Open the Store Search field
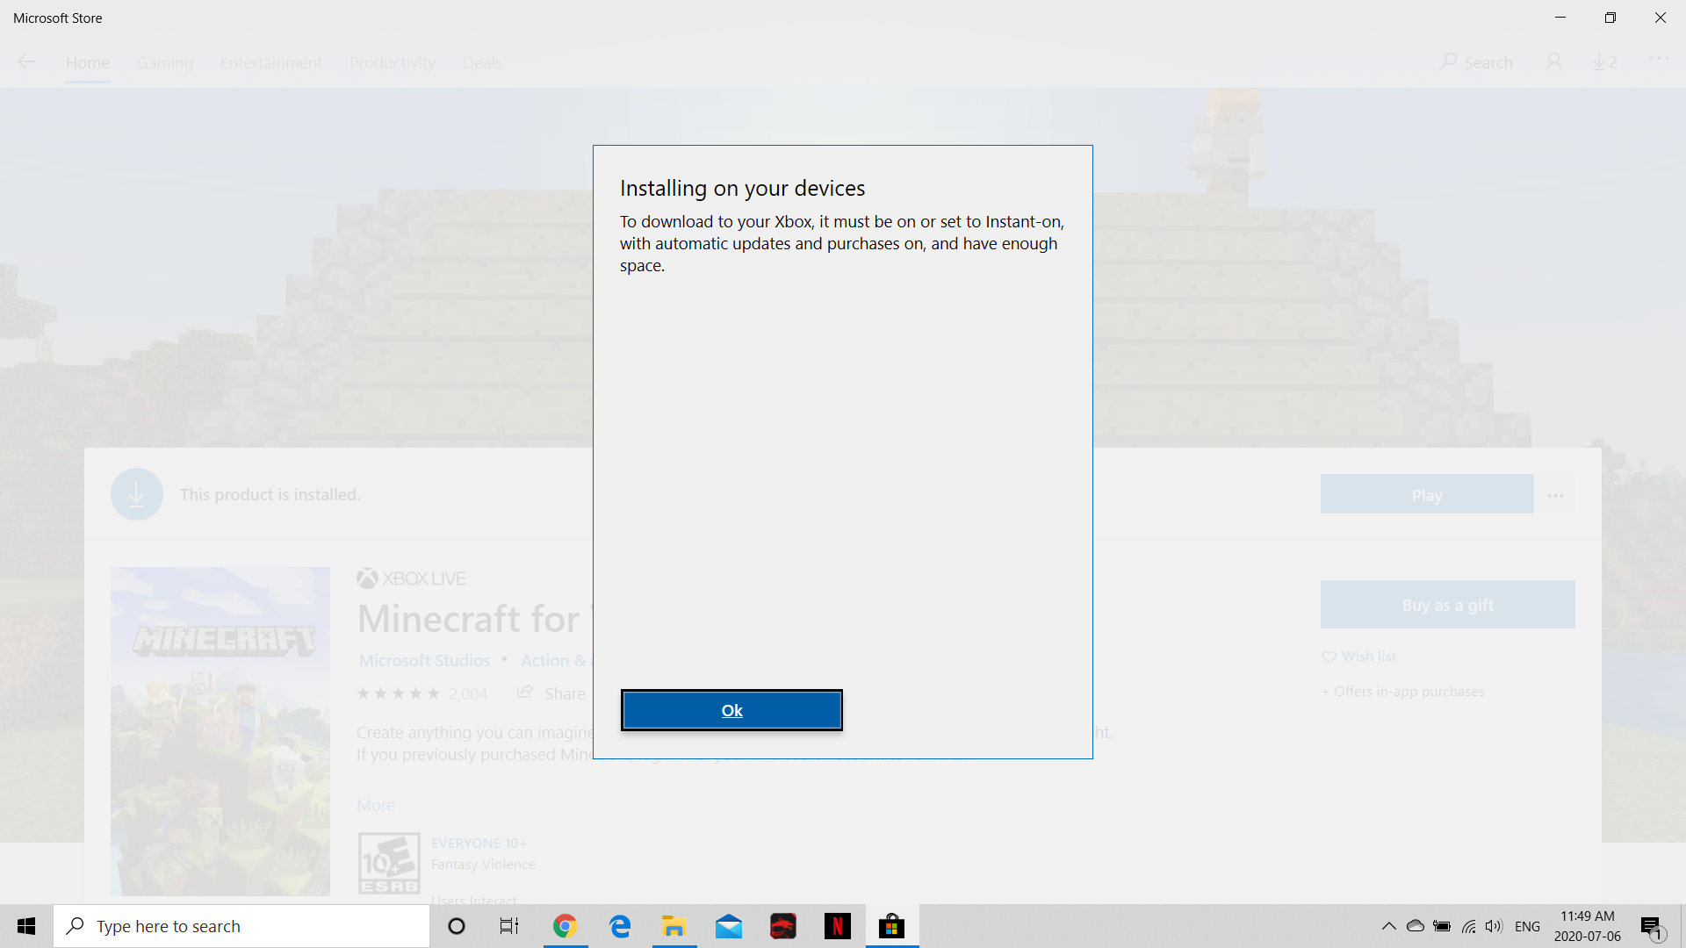The height and width of the screenshot is (948, 1686). click(x=1476, y=62)
